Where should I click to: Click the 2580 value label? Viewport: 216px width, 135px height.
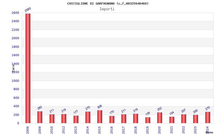[x=28, y=10]
